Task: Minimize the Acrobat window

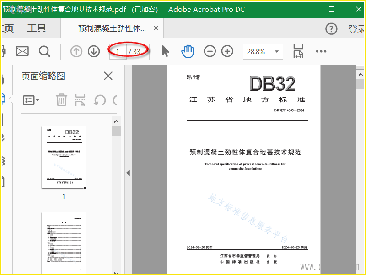Action: tap(305, 9)
